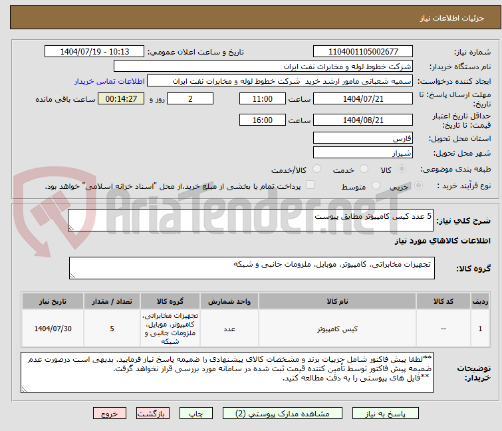
Task: Click the خروج exit button
Action: click(x=110, y=414)
